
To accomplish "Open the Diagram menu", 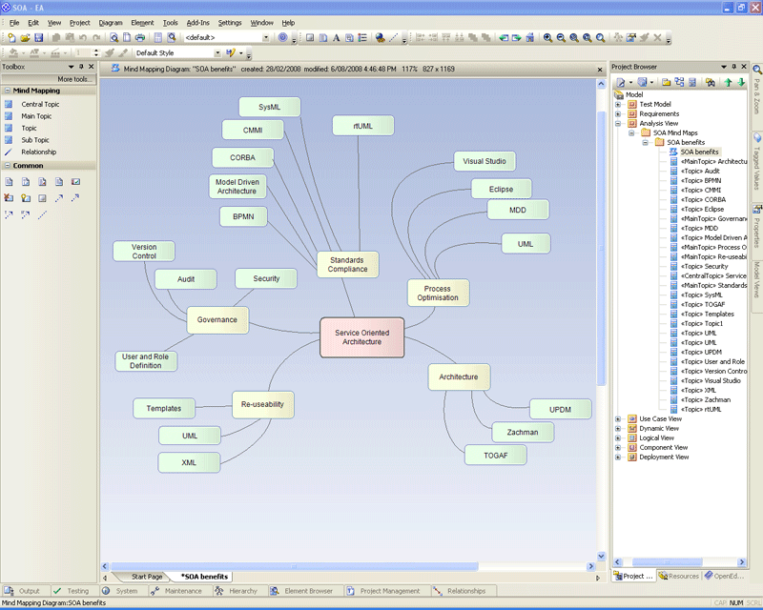I will pos(110,23).
